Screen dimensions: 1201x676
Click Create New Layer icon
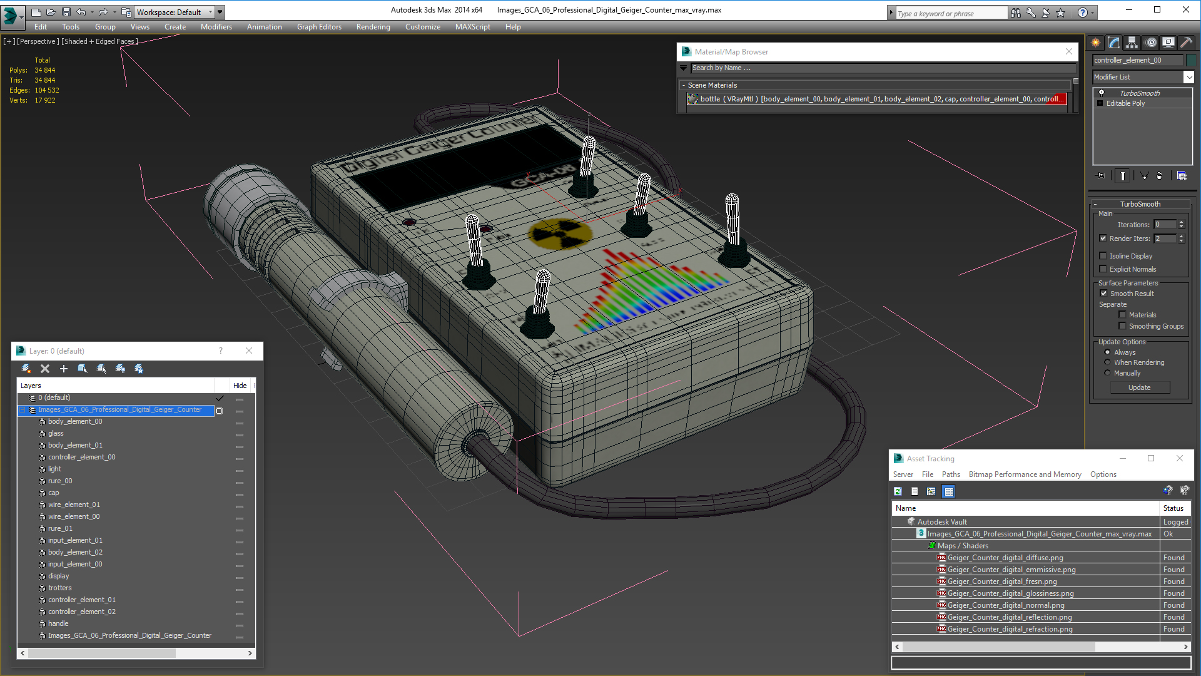tap(26, 369)
